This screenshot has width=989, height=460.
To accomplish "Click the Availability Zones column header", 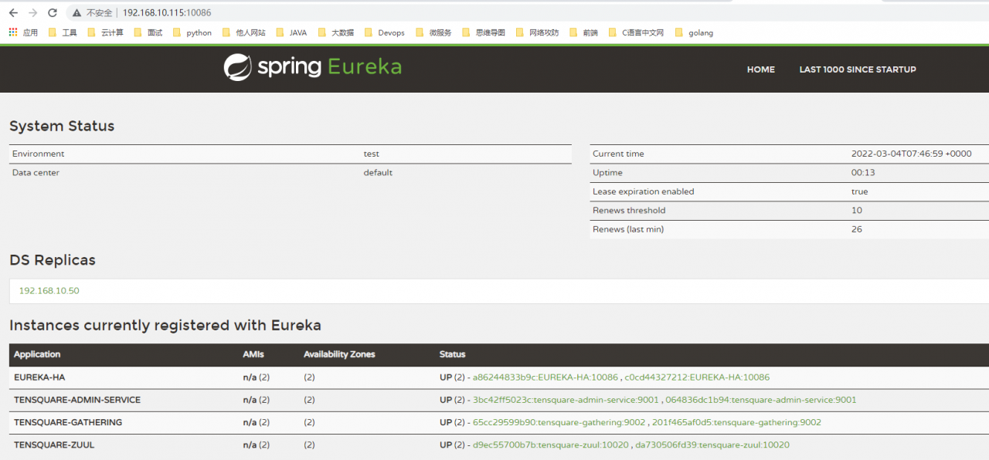I will pyautogui.click(x=339, y=354).
